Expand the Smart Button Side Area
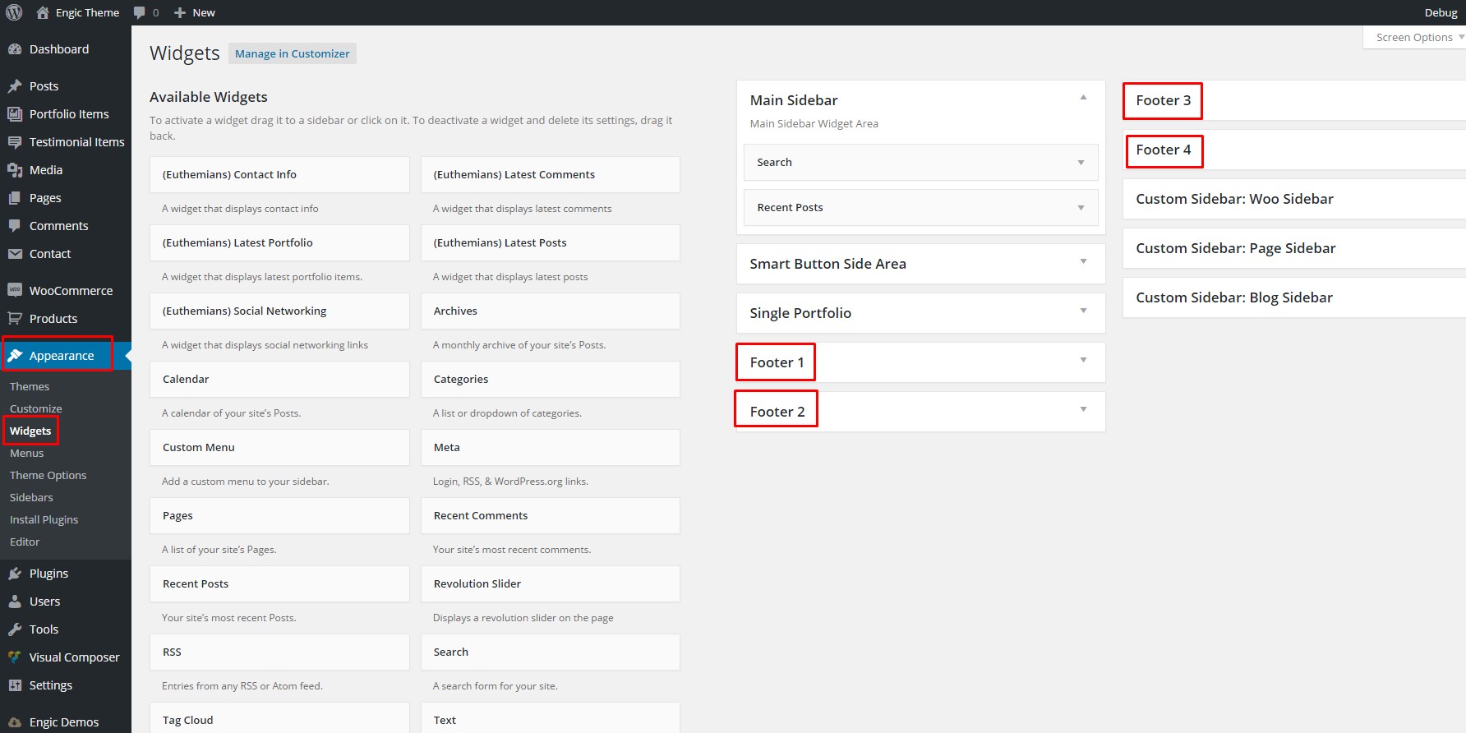Viewport: 1466px width, 733px height. [x=1083, y=261]
